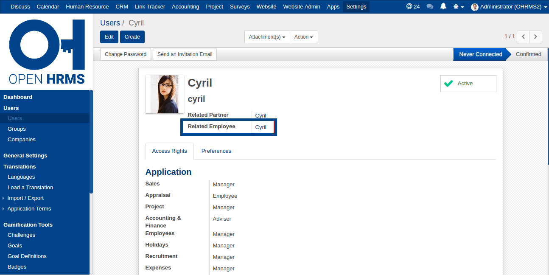Click the Edit button
Image resolution: width=549 pixels, height=275 pixels.
[109, 37]
